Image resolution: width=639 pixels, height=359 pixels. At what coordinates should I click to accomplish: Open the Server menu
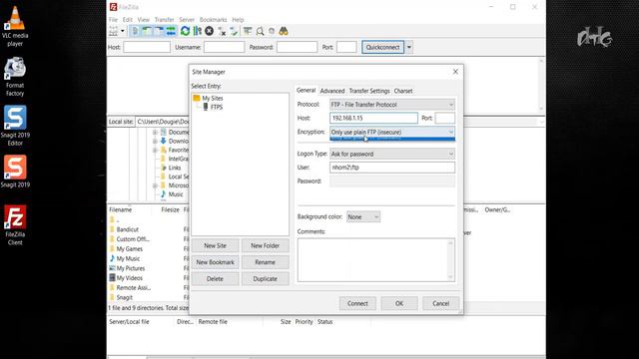[187, 20]
